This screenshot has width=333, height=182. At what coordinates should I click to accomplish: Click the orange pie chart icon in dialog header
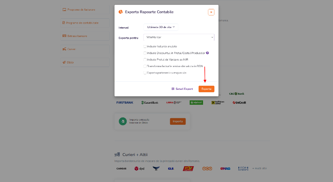point(121,12)
